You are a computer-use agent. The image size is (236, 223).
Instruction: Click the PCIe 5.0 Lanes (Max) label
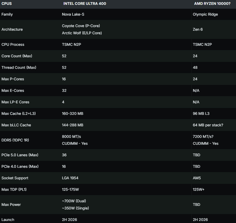20,155
